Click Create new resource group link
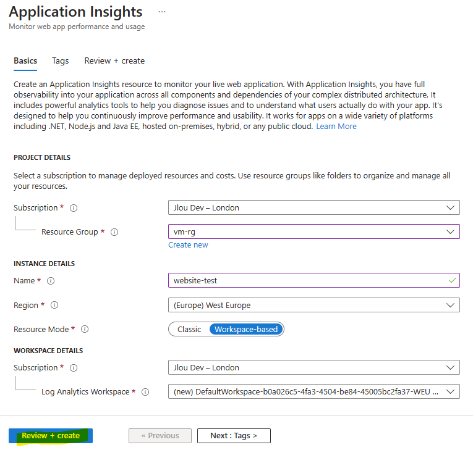This screenshot has width=473, height=450. [x=188, y=245]
